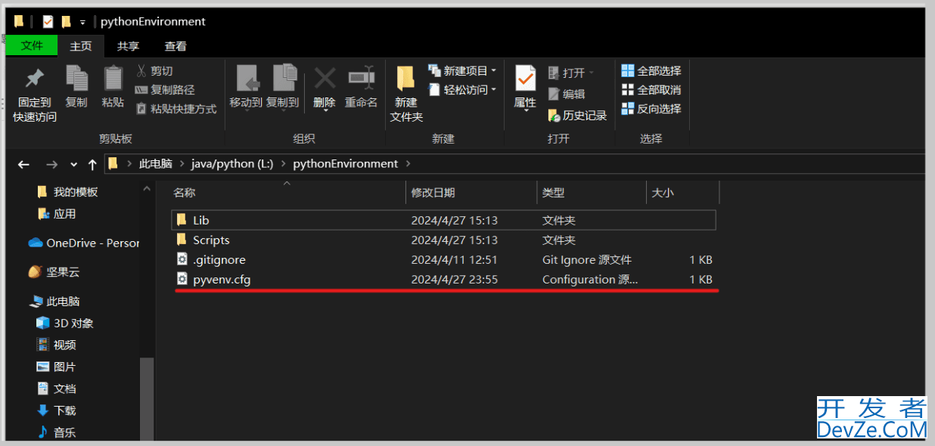Screen dimensions: 935x446
Task: Select the pyvenv.cfg file
Action: point(443,279)
